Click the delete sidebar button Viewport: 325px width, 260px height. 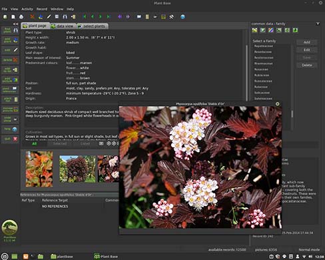point(11,60)
